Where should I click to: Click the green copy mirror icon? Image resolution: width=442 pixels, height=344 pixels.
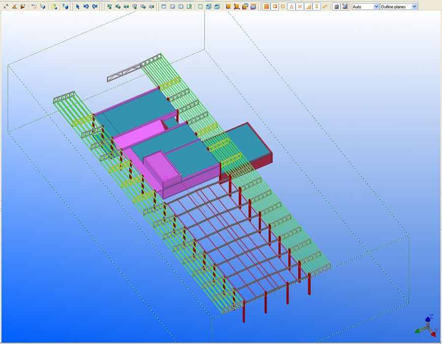tap(126, 6)
